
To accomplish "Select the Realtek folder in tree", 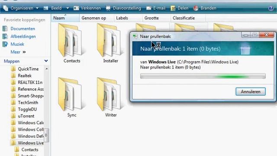I will pos(25,75).
